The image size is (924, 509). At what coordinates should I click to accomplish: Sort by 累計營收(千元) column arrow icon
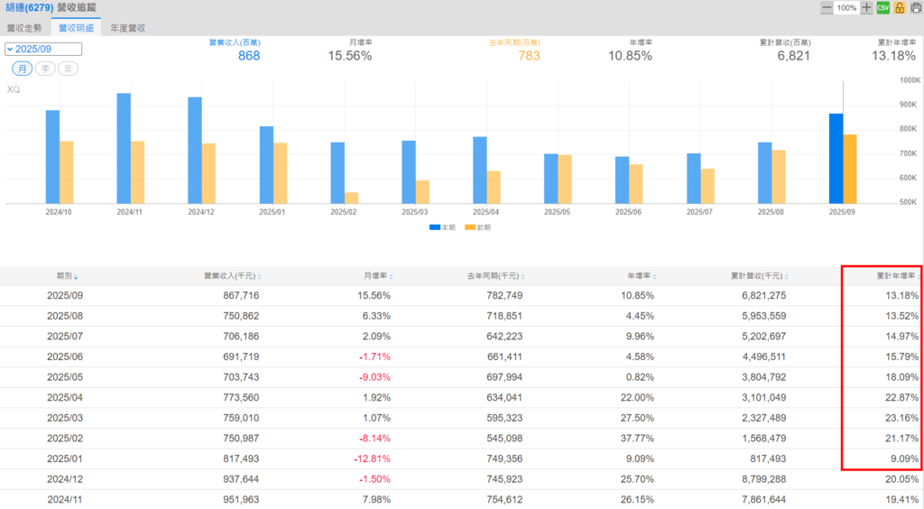click(787, 276)
